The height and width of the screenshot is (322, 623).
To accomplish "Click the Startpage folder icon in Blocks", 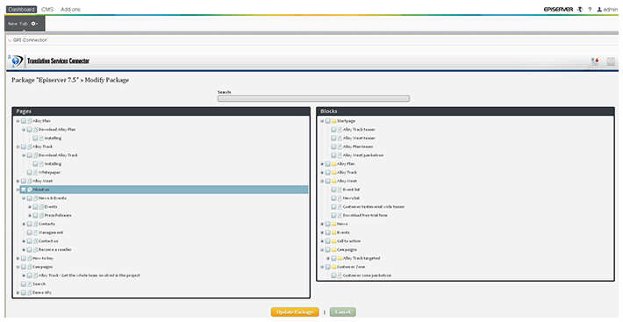I will pyautogui.click(x=334, y=121).
